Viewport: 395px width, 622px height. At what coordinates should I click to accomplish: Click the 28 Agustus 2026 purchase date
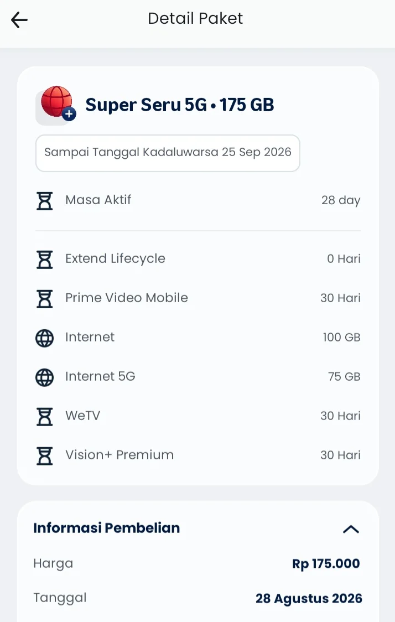[309, 598]
